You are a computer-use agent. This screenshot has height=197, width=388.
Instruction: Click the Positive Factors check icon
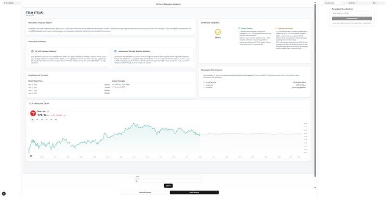click(x=239, y=28)
